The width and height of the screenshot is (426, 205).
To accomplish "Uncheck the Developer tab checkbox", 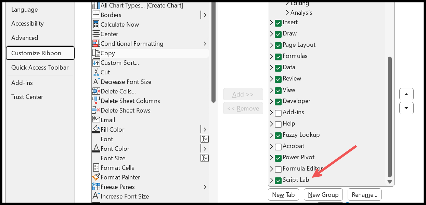I will pyautogui.click(x=278, y=101).
